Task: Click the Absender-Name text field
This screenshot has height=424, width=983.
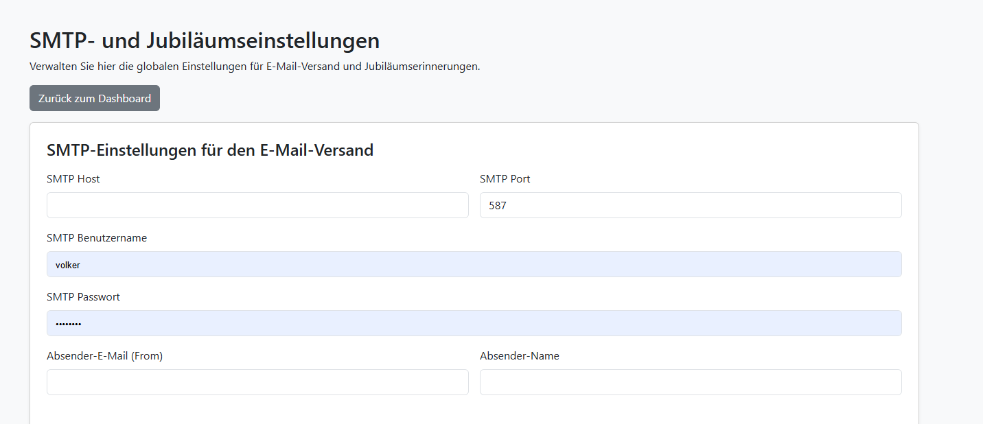Action: tap(690, 382)
